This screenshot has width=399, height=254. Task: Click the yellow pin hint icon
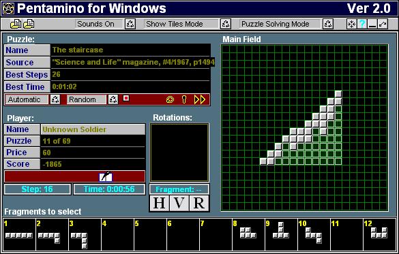tap(184, 99)
